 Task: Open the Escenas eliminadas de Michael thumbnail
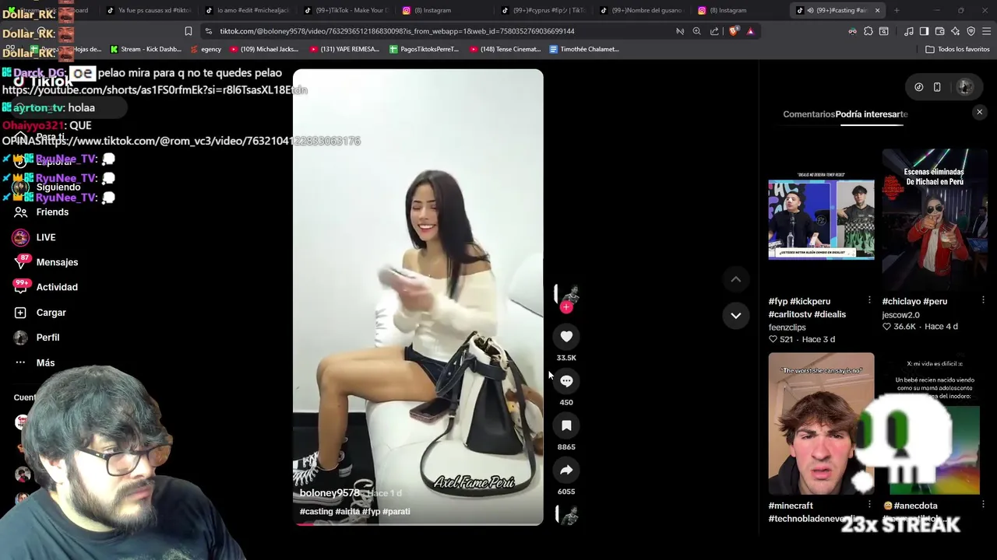934,219
